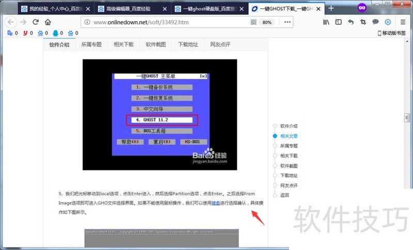Click the 80% zoom level indicator

267,22
